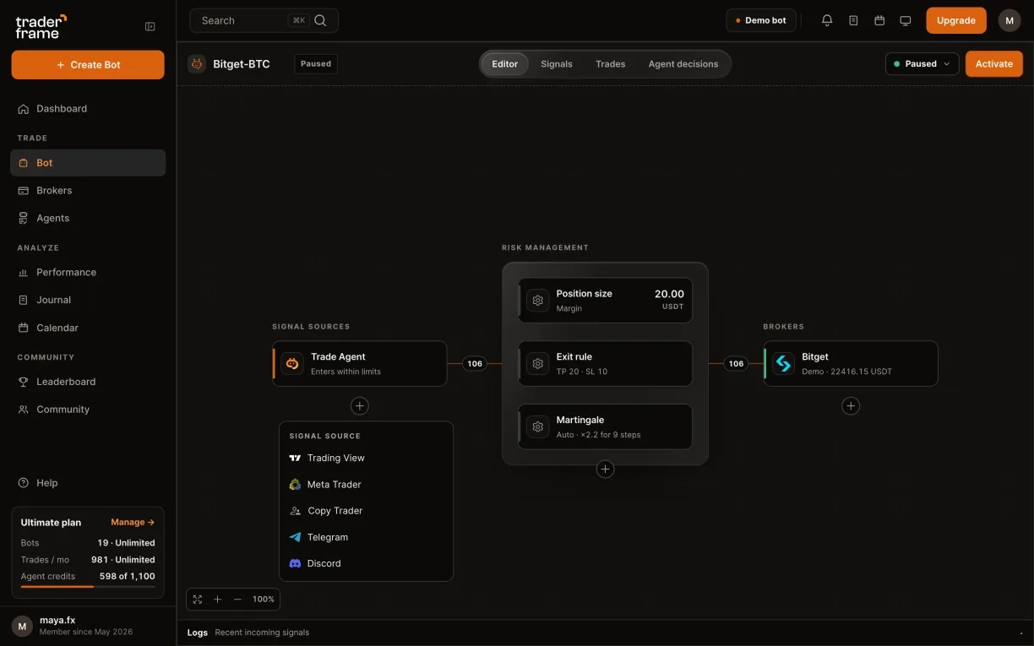Open Agents in sidebar
Screen dimensions: 1034x646
point(88,218)
